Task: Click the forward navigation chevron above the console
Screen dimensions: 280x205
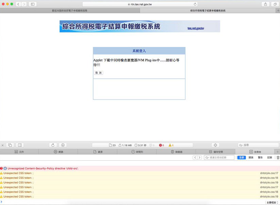Action: point(199,157)
